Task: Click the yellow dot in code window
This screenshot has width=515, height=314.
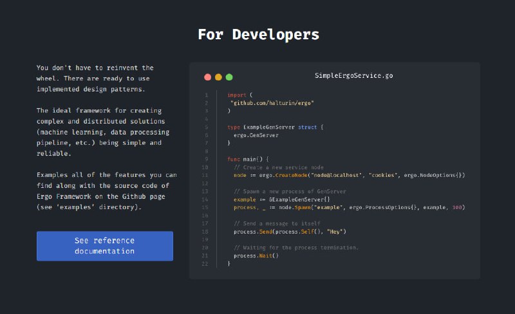Action: (218, 77)
